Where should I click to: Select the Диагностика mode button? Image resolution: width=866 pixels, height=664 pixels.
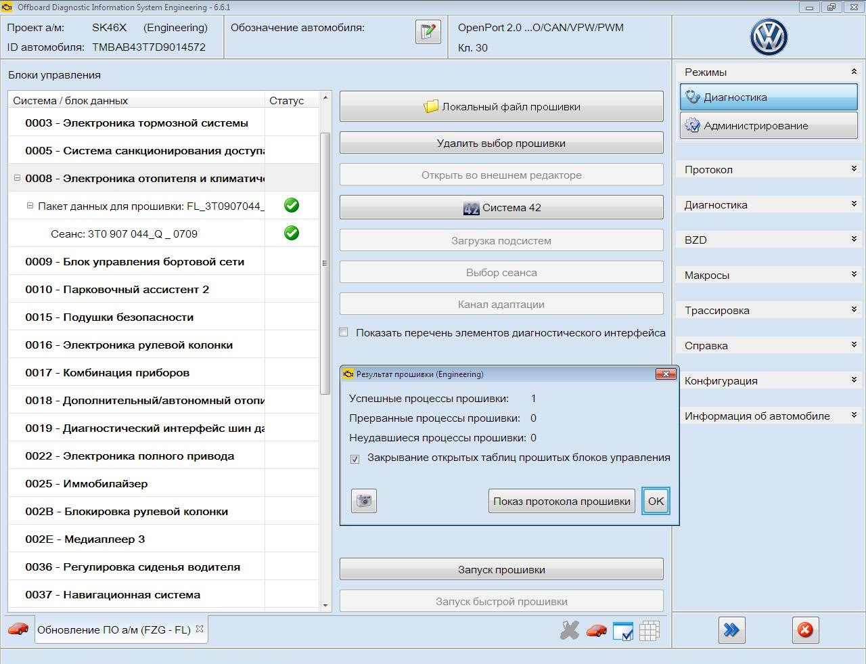769,97
